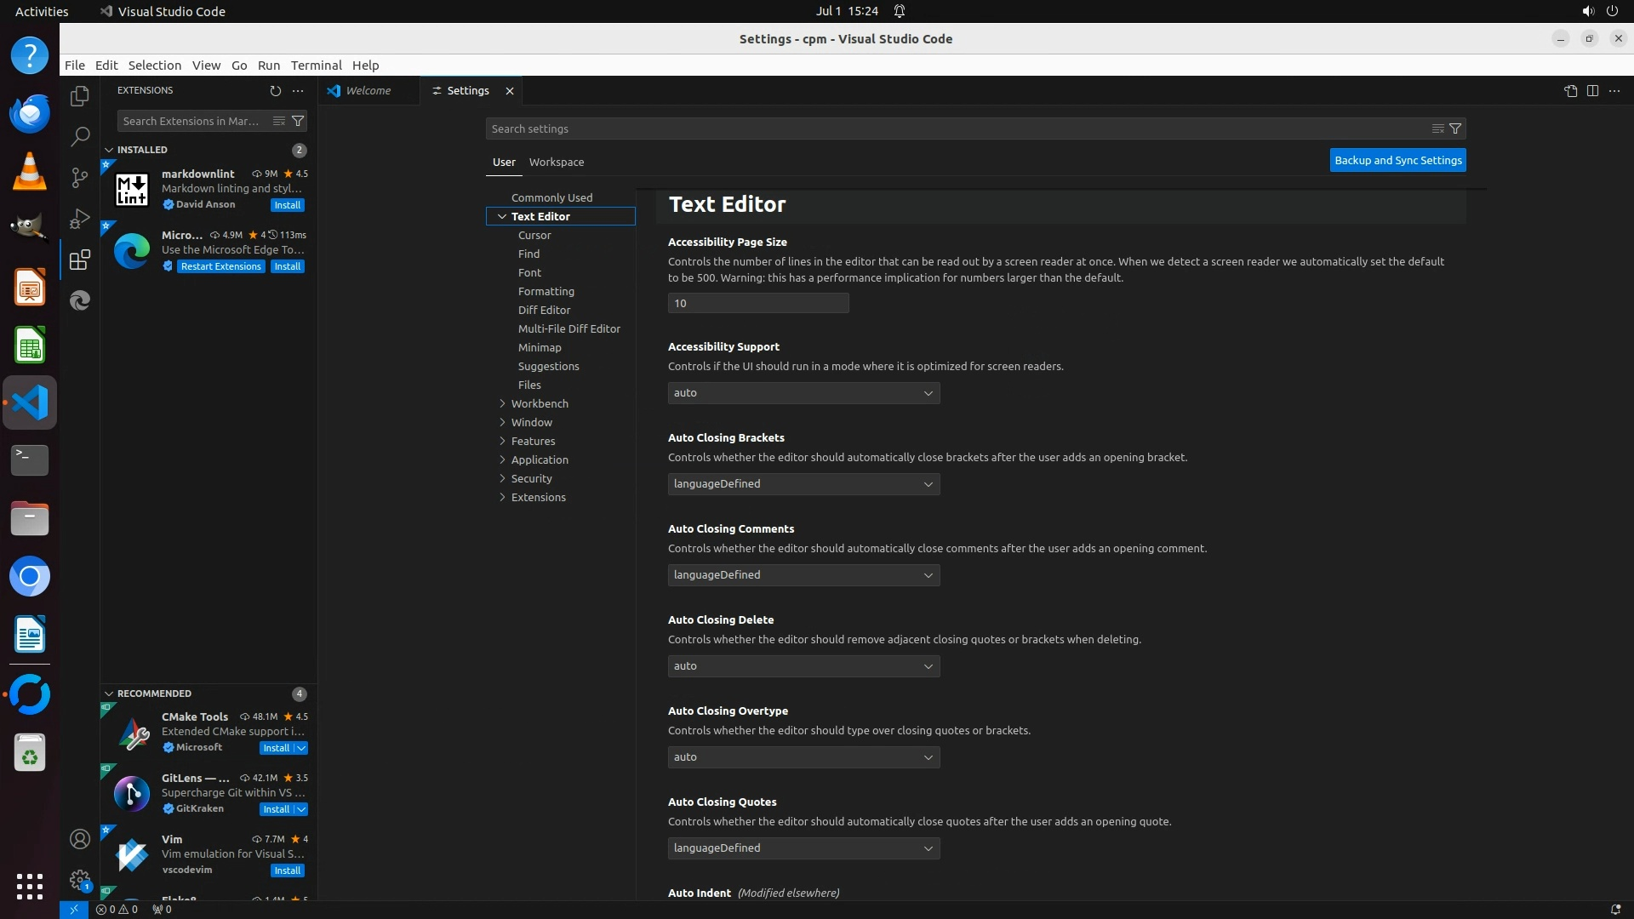This screenshot has height=919, width=1634.
Task: Split the editor to the right
Action: click(x=1592, y=91)
